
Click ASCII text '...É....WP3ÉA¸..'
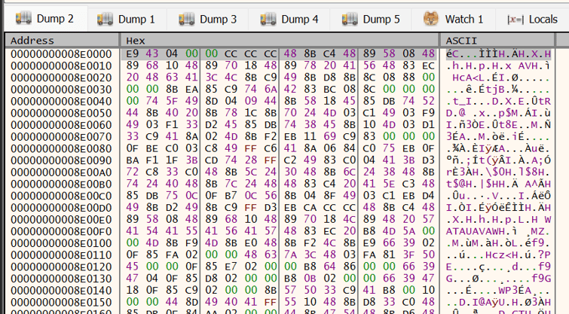[x=498, y=291]
